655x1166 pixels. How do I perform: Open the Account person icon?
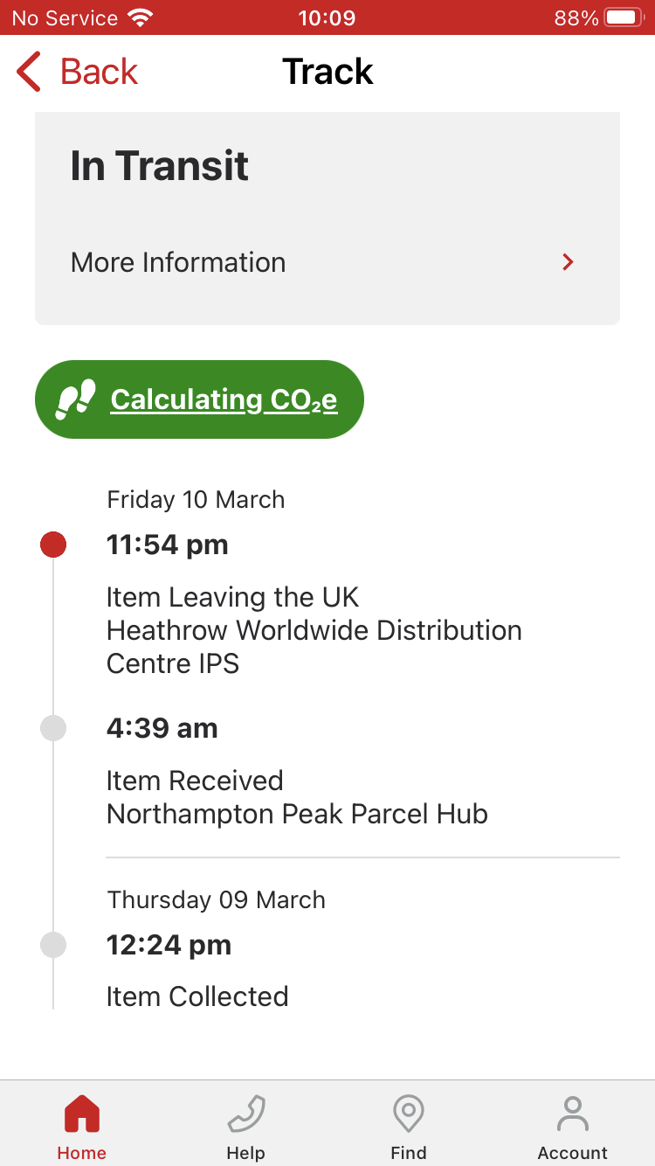(573, 1114)
